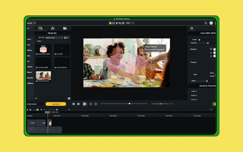Adjust the Opacity slider

pos(207,43)
